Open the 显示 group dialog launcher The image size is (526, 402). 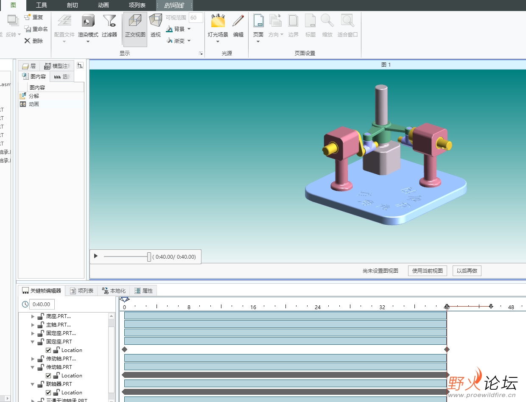(201, 53)
